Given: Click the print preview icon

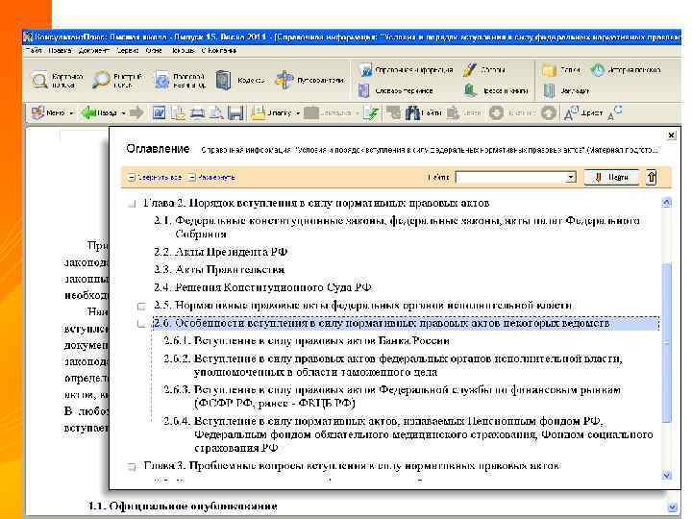Looking at the screenshot, I should tap(216, 113).
